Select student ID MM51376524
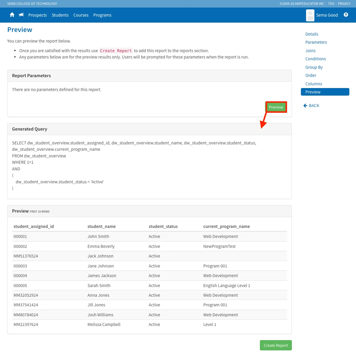356x357 pixels. [26, 256]
